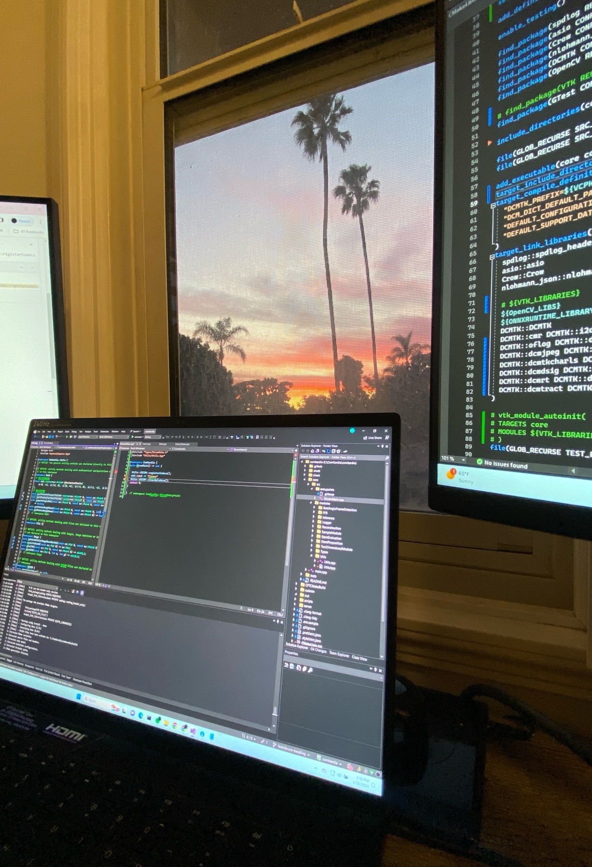Click Categorized icon in Properties panel

(x=286, y=665)
